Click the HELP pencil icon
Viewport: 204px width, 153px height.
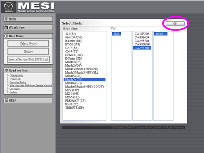[x=6, y=100]
